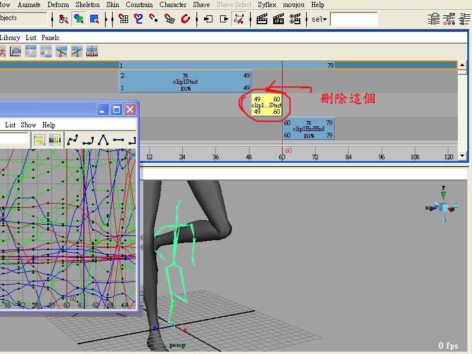This screenshot has height=354, width=472.
Task: Enable snap to curves icon
Action: tap(139, 19)
